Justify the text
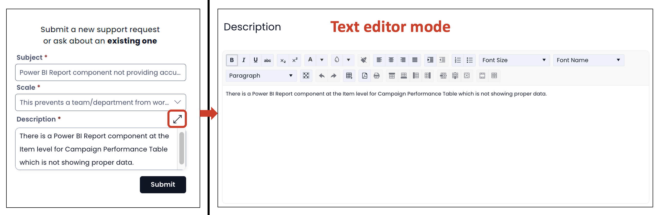Image resolution: width=659 pixels, height=215 pixels. 415,60
